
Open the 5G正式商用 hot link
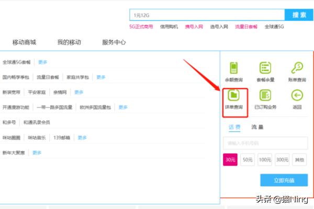[x=141, y=27]
